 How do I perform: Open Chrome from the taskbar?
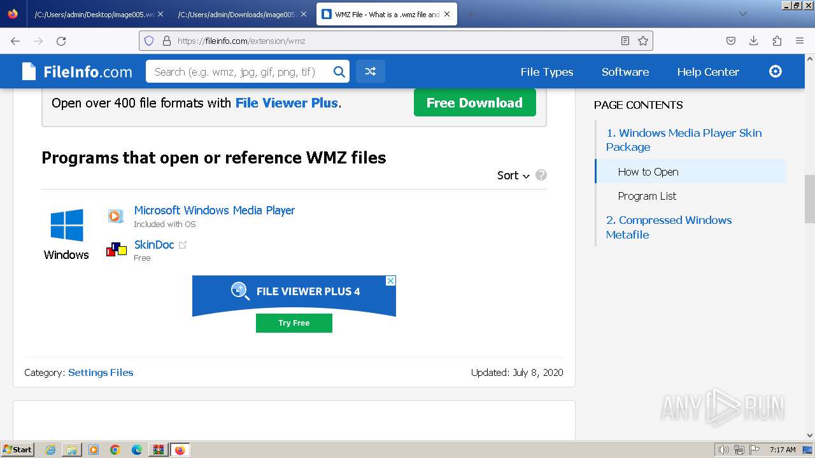click(x=115, y=450)
